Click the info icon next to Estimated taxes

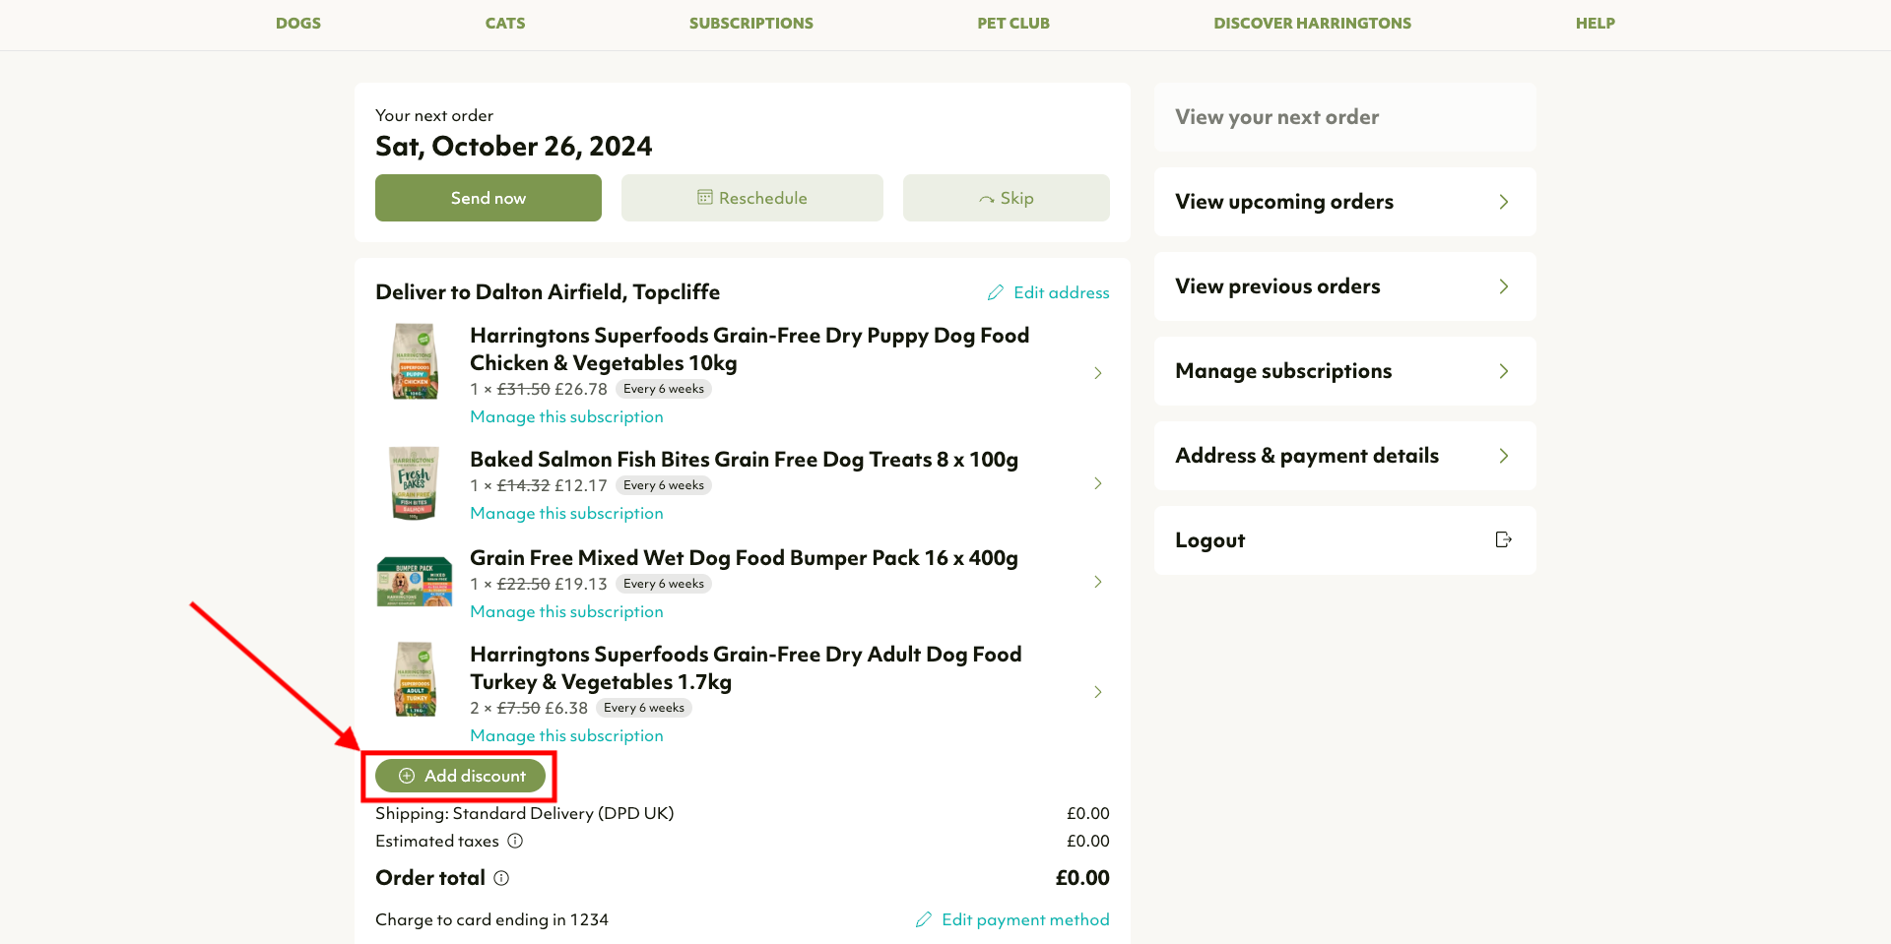coord(515,841)
